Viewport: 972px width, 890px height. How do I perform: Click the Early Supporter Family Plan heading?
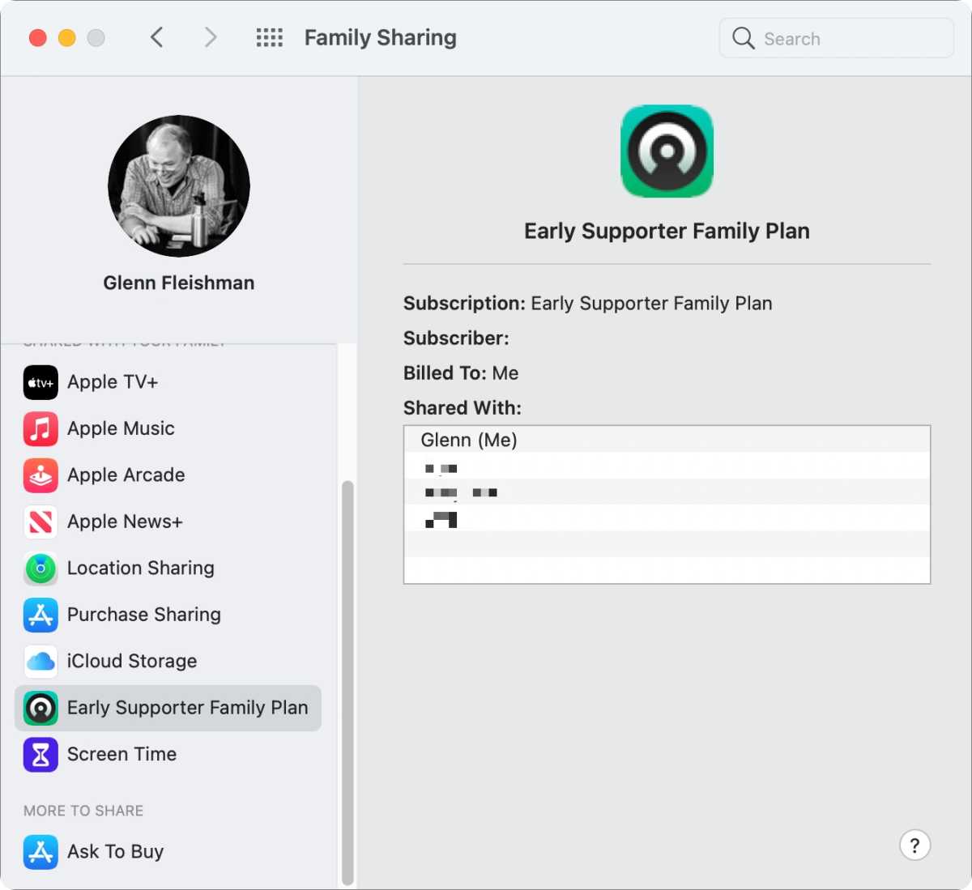click(x=667, y=232)
